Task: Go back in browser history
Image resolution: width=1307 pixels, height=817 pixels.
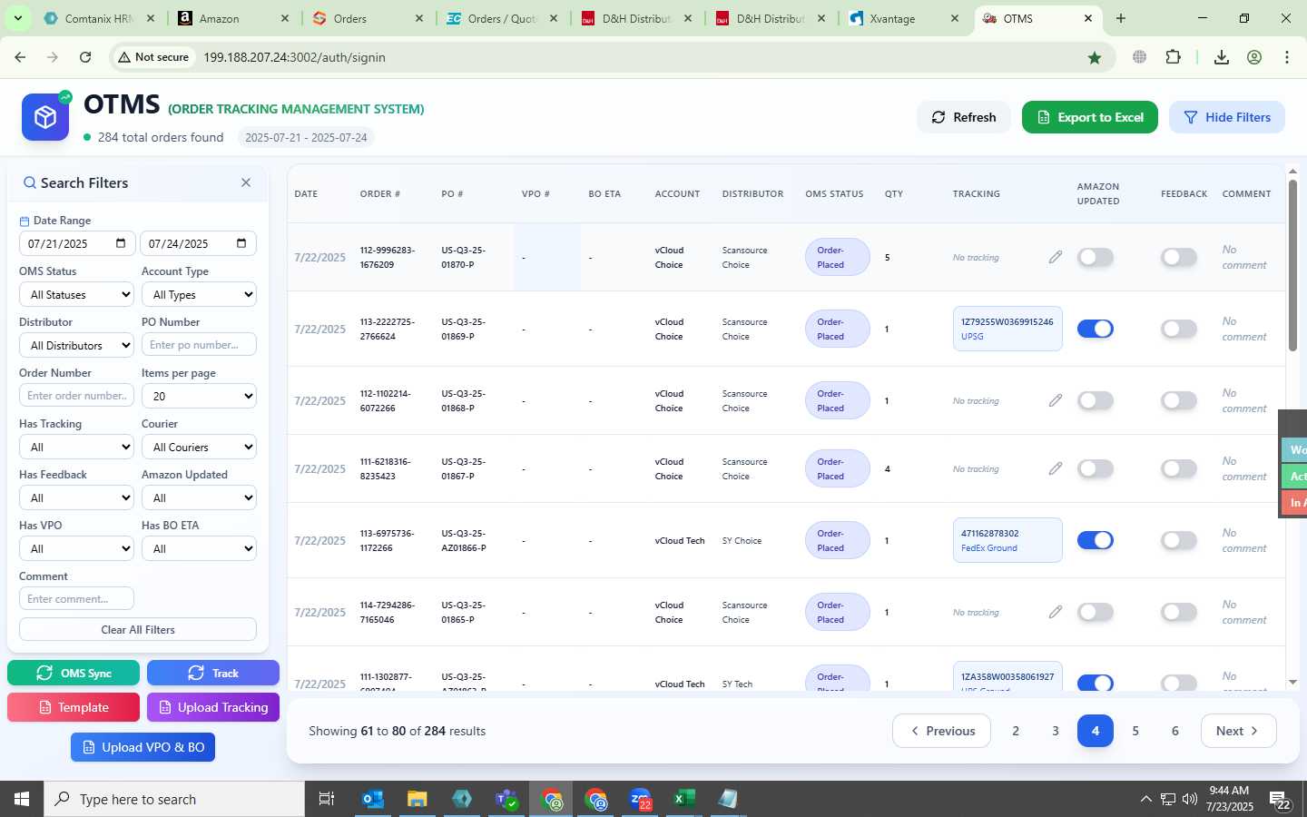Action: (x=20, y=57)
